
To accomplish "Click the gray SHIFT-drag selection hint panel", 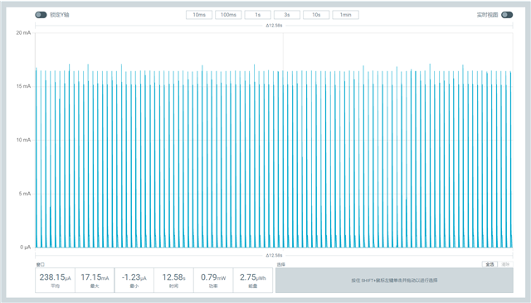I will click(x=395, y=281).
